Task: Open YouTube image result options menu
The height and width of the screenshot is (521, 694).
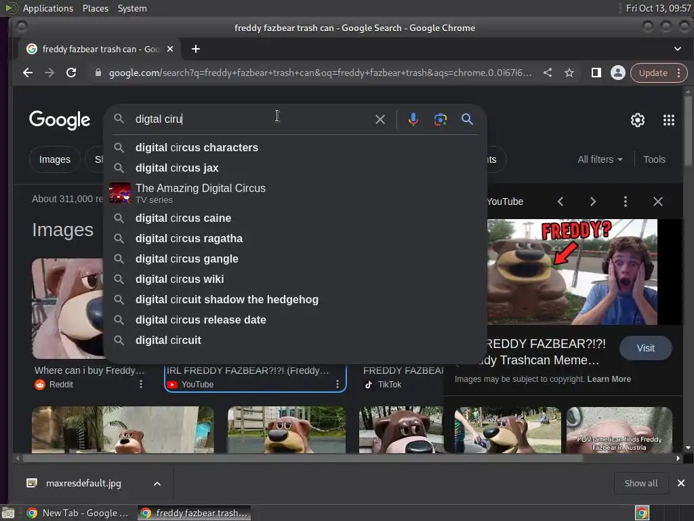Action: [338, 384]
